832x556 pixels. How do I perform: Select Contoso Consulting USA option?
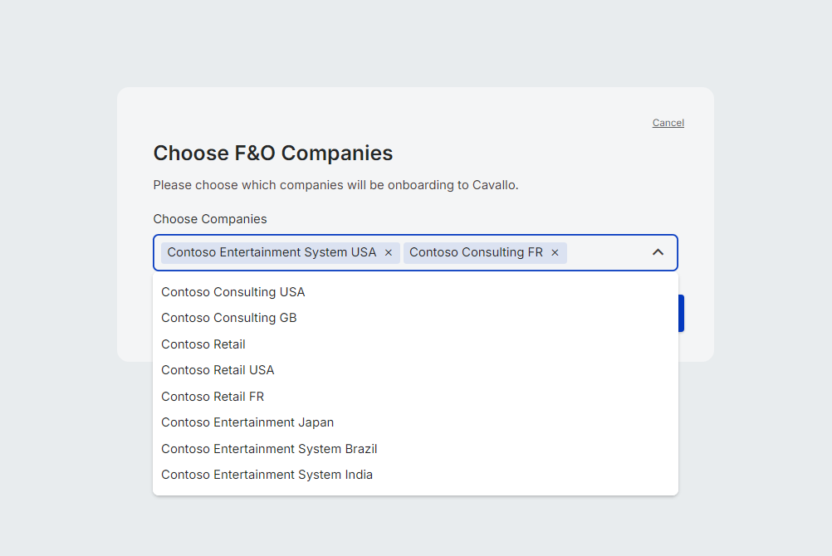tap(233, 292)
